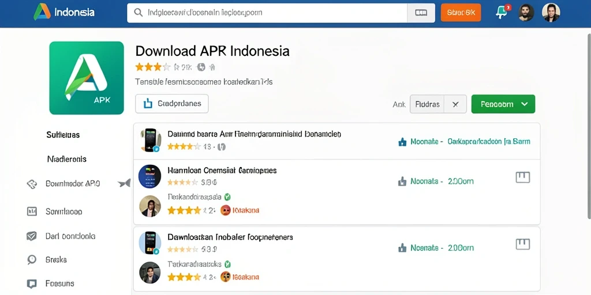This screenshot has height=295, width=591.
Task: Click Noonata 2.00om in Hramnloan row
Action: [x=442, y=181]
